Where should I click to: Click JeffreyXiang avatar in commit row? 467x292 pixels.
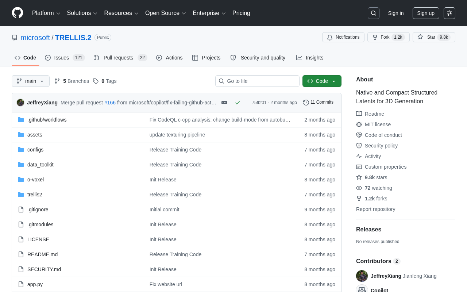click(20, 103)
